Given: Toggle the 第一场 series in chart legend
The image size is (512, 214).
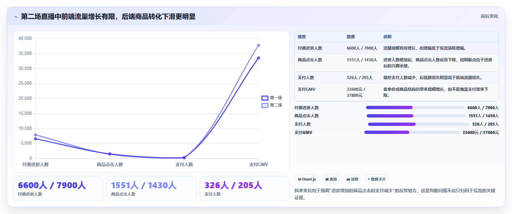Looking at the screenshot, I should click(x=272, y=98).
